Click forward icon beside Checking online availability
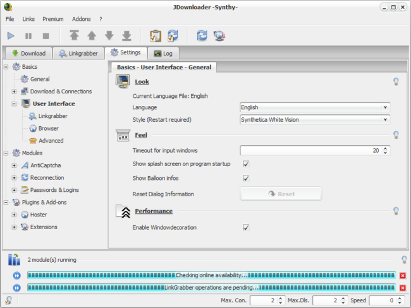The height and width of the screenshot is (308, 411). point(17,276)
